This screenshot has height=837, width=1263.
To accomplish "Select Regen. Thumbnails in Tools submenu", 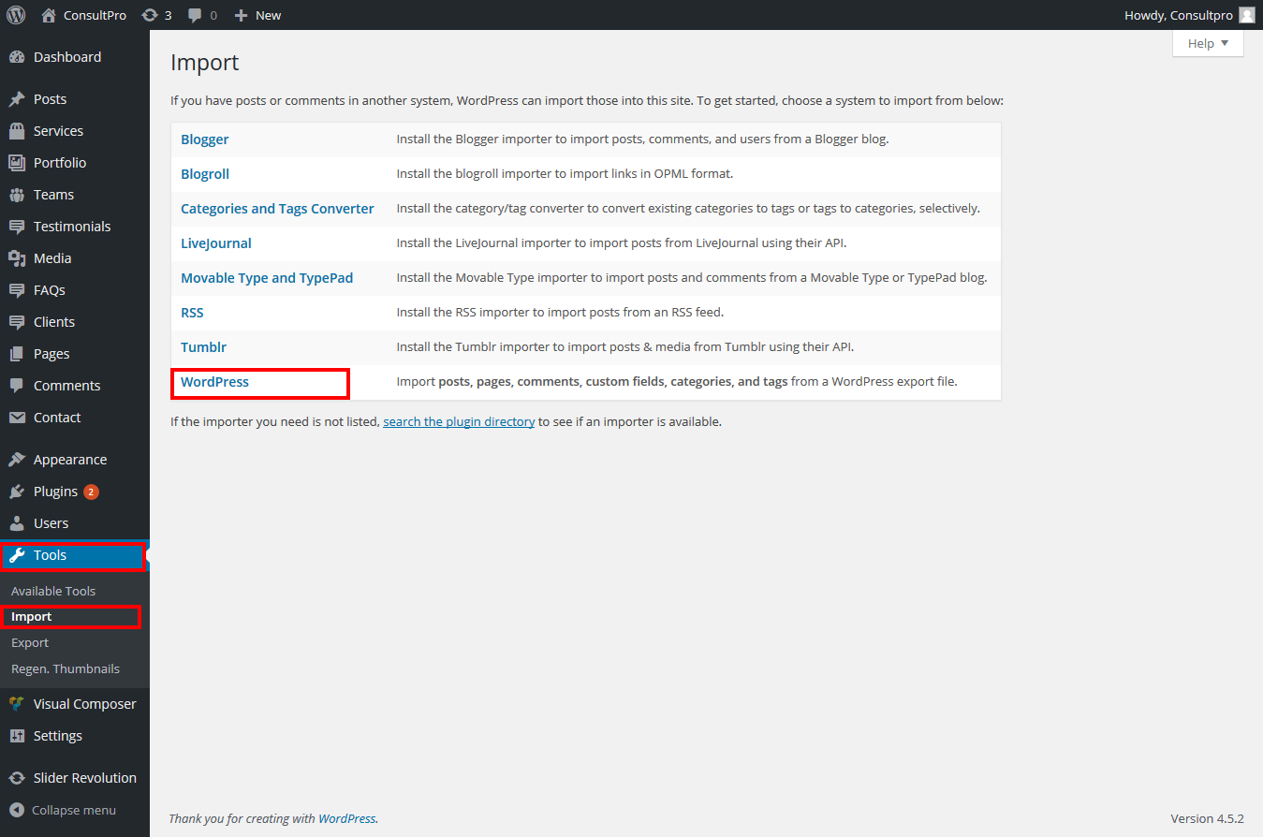I will pyautogui.click(x=66, y=669).
